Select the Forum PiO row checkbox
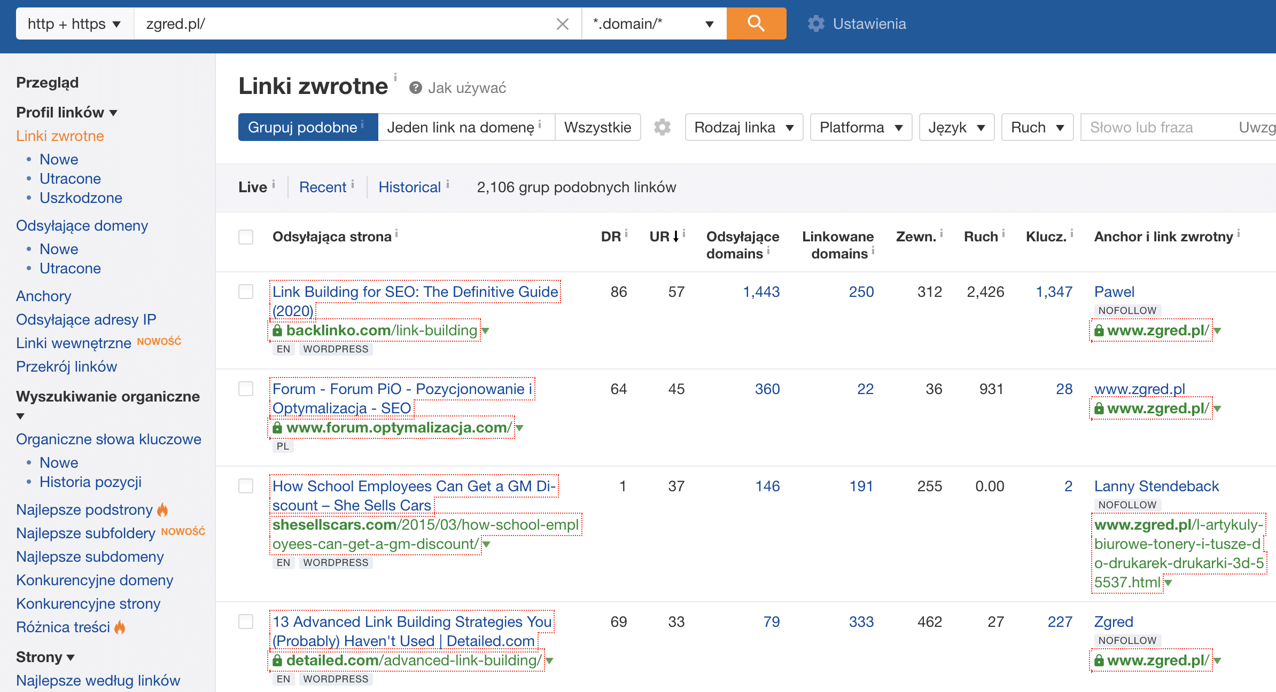The height and width of the screenshot is (692, 1276). tap(246, 389)
